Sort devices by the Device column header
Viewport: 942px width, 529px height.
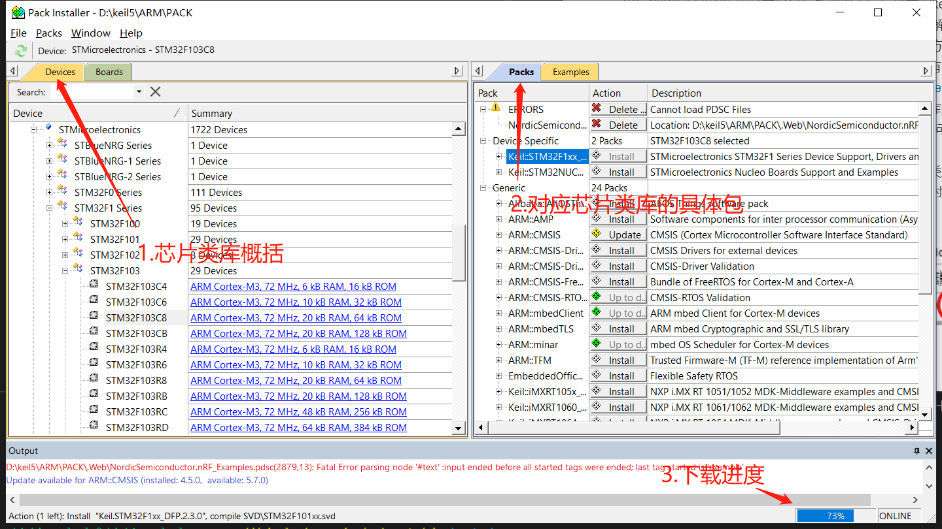[x=99, y=113]
